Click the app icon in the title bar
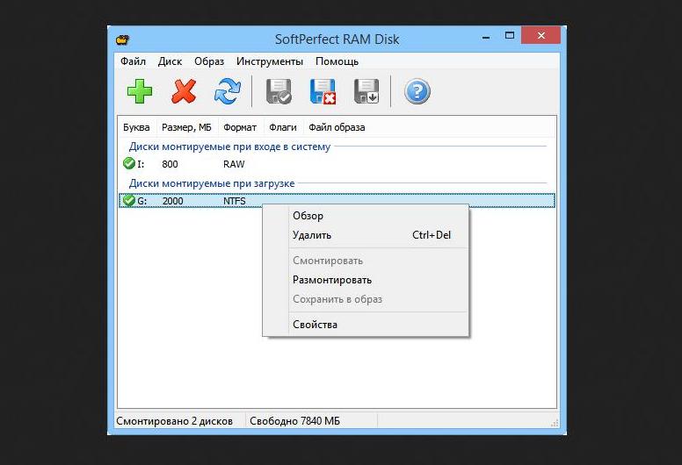 (122, 39)
